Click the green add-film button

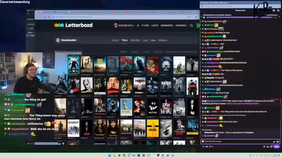(198, 25)
